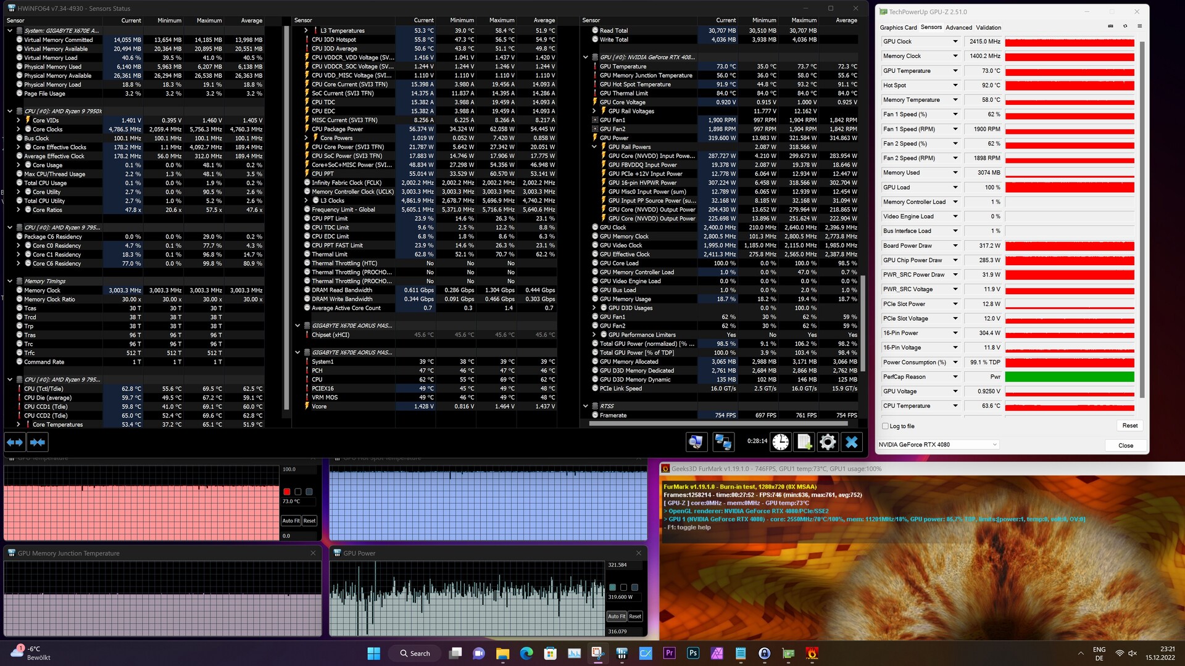Open the GPU Clock sensor dropdown

955,41
